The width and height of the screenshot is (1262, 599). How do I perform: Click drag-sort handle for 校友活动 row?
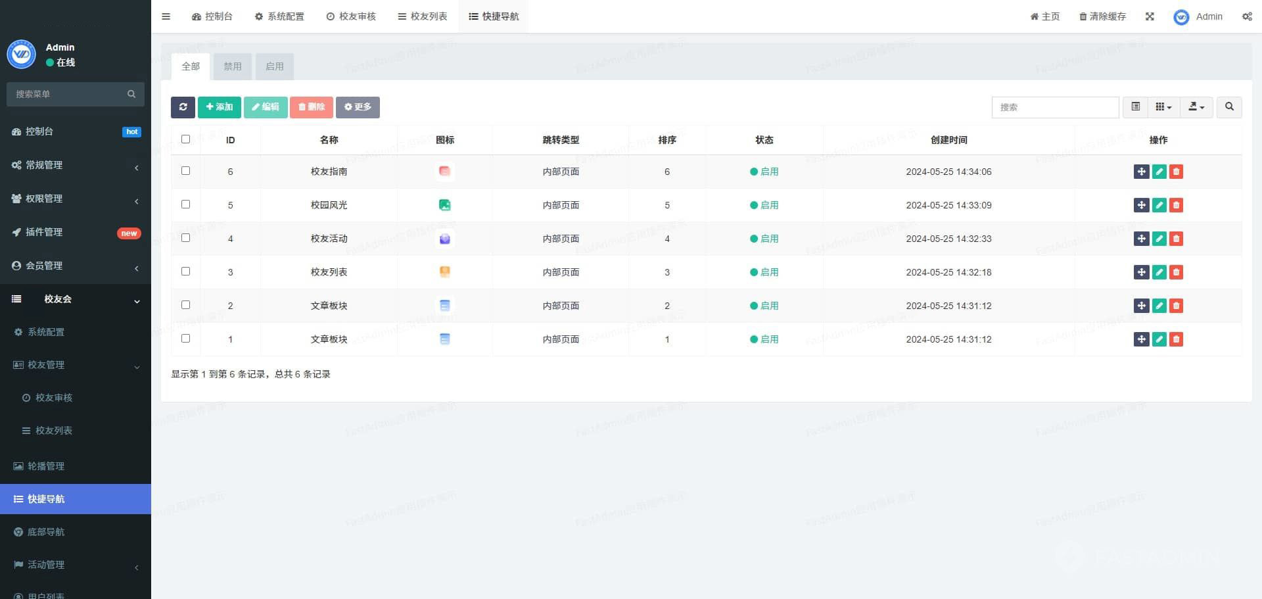[x=1142, y=239]
